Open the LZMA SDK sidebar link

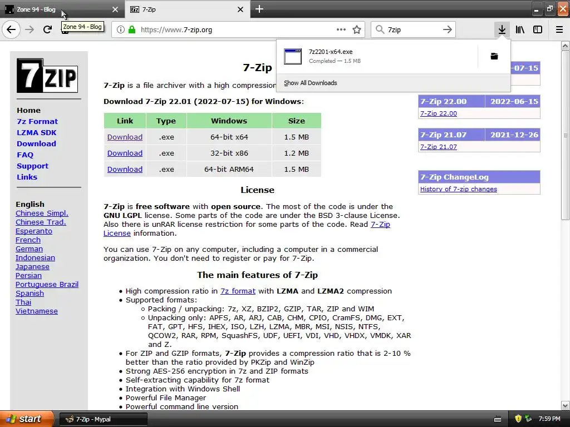coord(36,132)
